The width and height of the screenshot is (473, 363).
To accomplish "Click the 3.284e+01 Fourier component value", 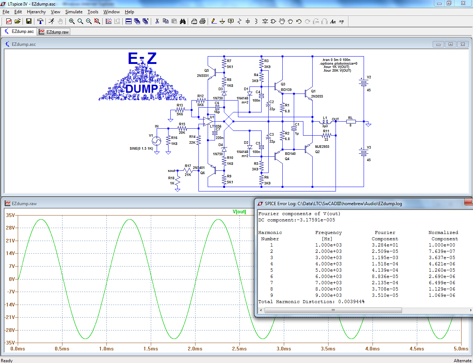I will click(x=385, y=245).
